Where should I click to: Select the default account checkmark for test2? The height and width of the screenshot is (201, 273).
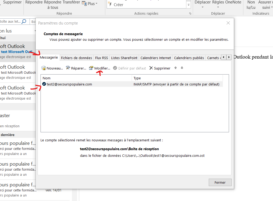pyautogui.click(x=44, y=84)
